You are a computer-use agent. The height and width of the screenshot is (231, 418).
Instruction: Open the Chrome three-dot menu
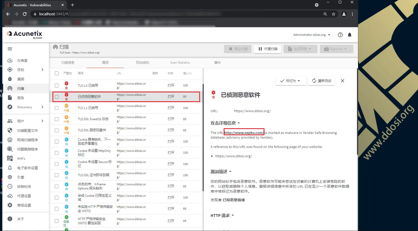352,14
